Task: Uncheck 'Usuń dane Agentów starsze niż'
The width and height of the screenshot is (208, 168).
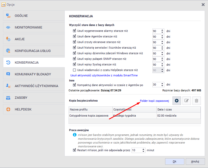Action: pos(74,36)
